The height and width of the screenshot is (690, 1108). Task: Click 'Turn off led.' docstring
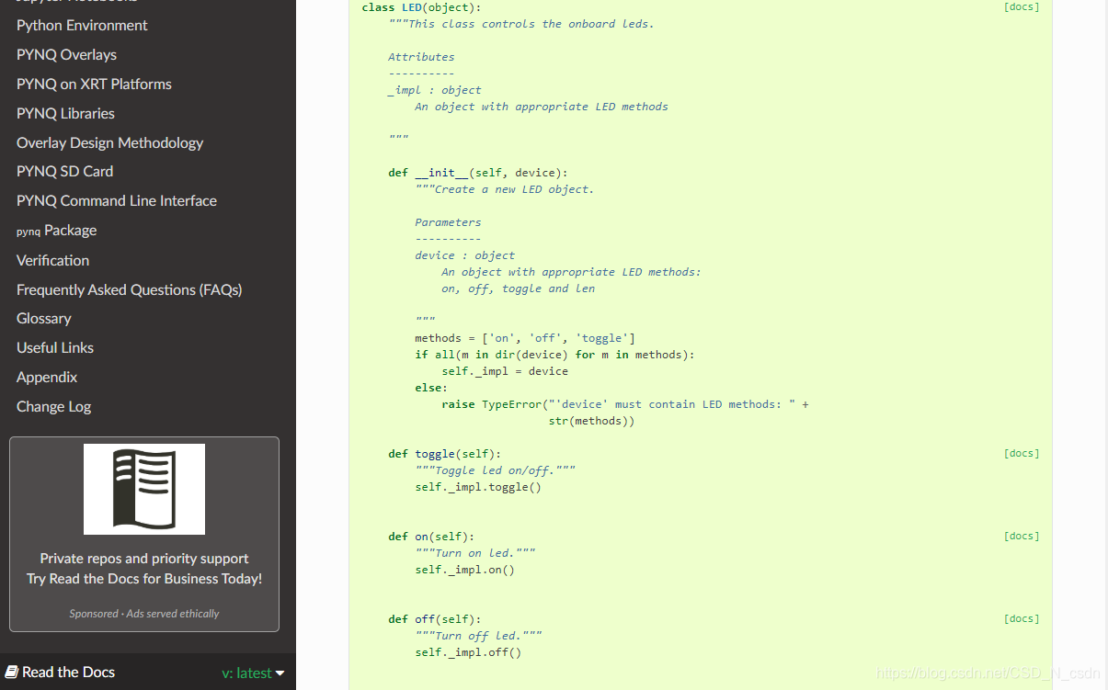(478, 636)
